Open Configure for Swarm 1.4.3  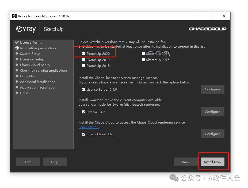point(212,112)
